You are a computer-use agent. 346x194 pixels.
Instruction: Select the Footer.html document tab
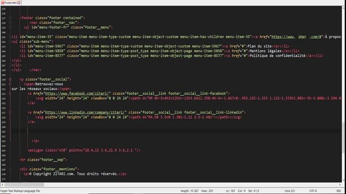[x=10, y=3]
